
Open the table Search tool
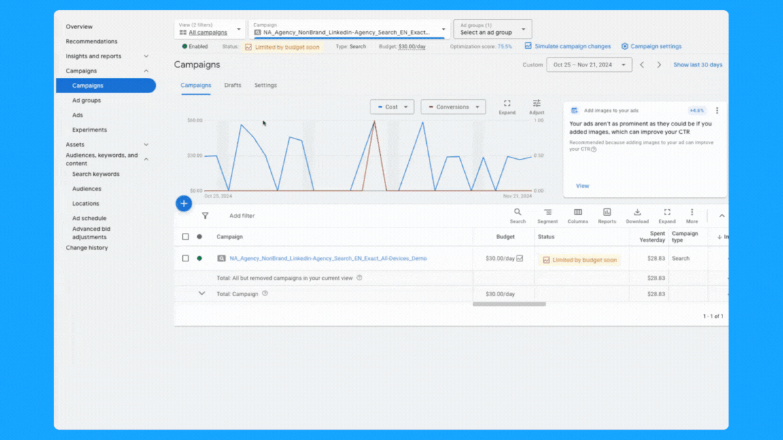518,216
